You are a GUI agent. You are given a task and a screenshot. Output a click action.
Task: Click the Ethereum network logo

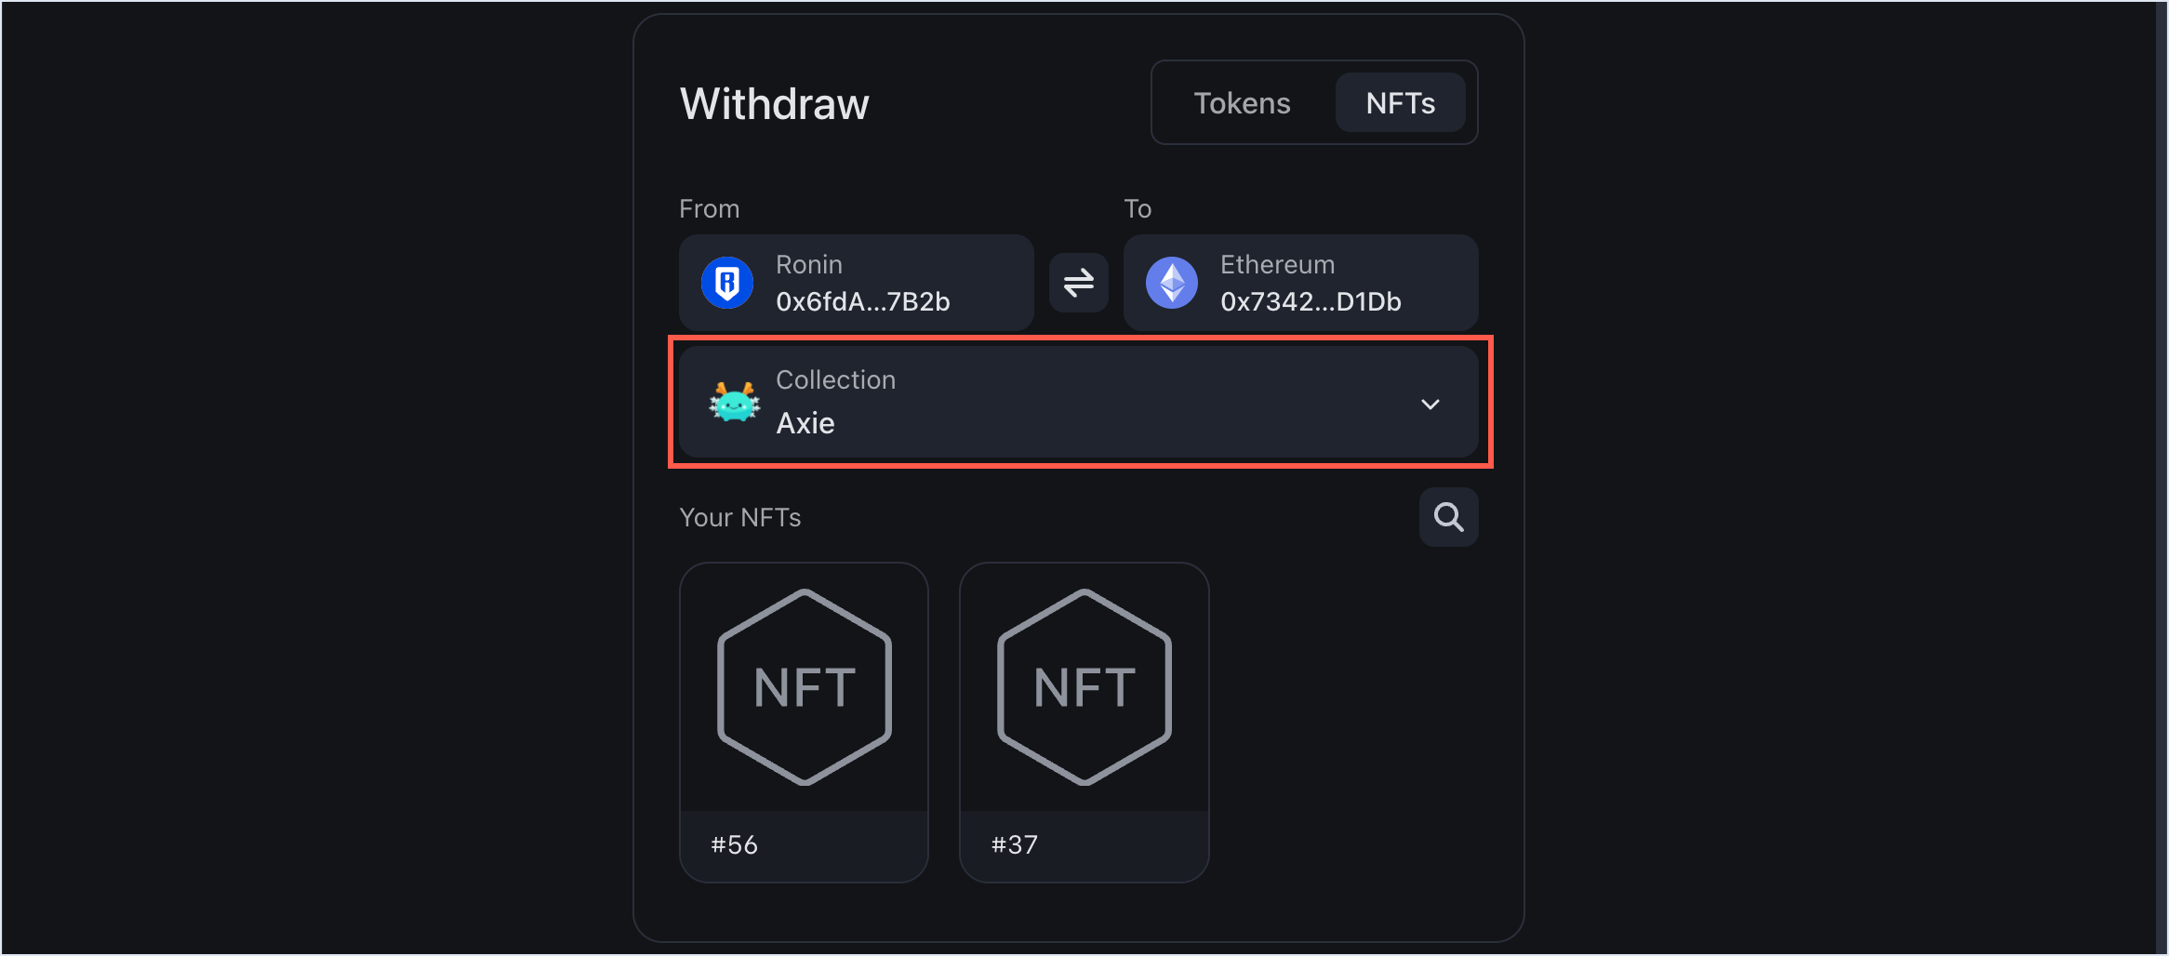tap(1174, 283)
